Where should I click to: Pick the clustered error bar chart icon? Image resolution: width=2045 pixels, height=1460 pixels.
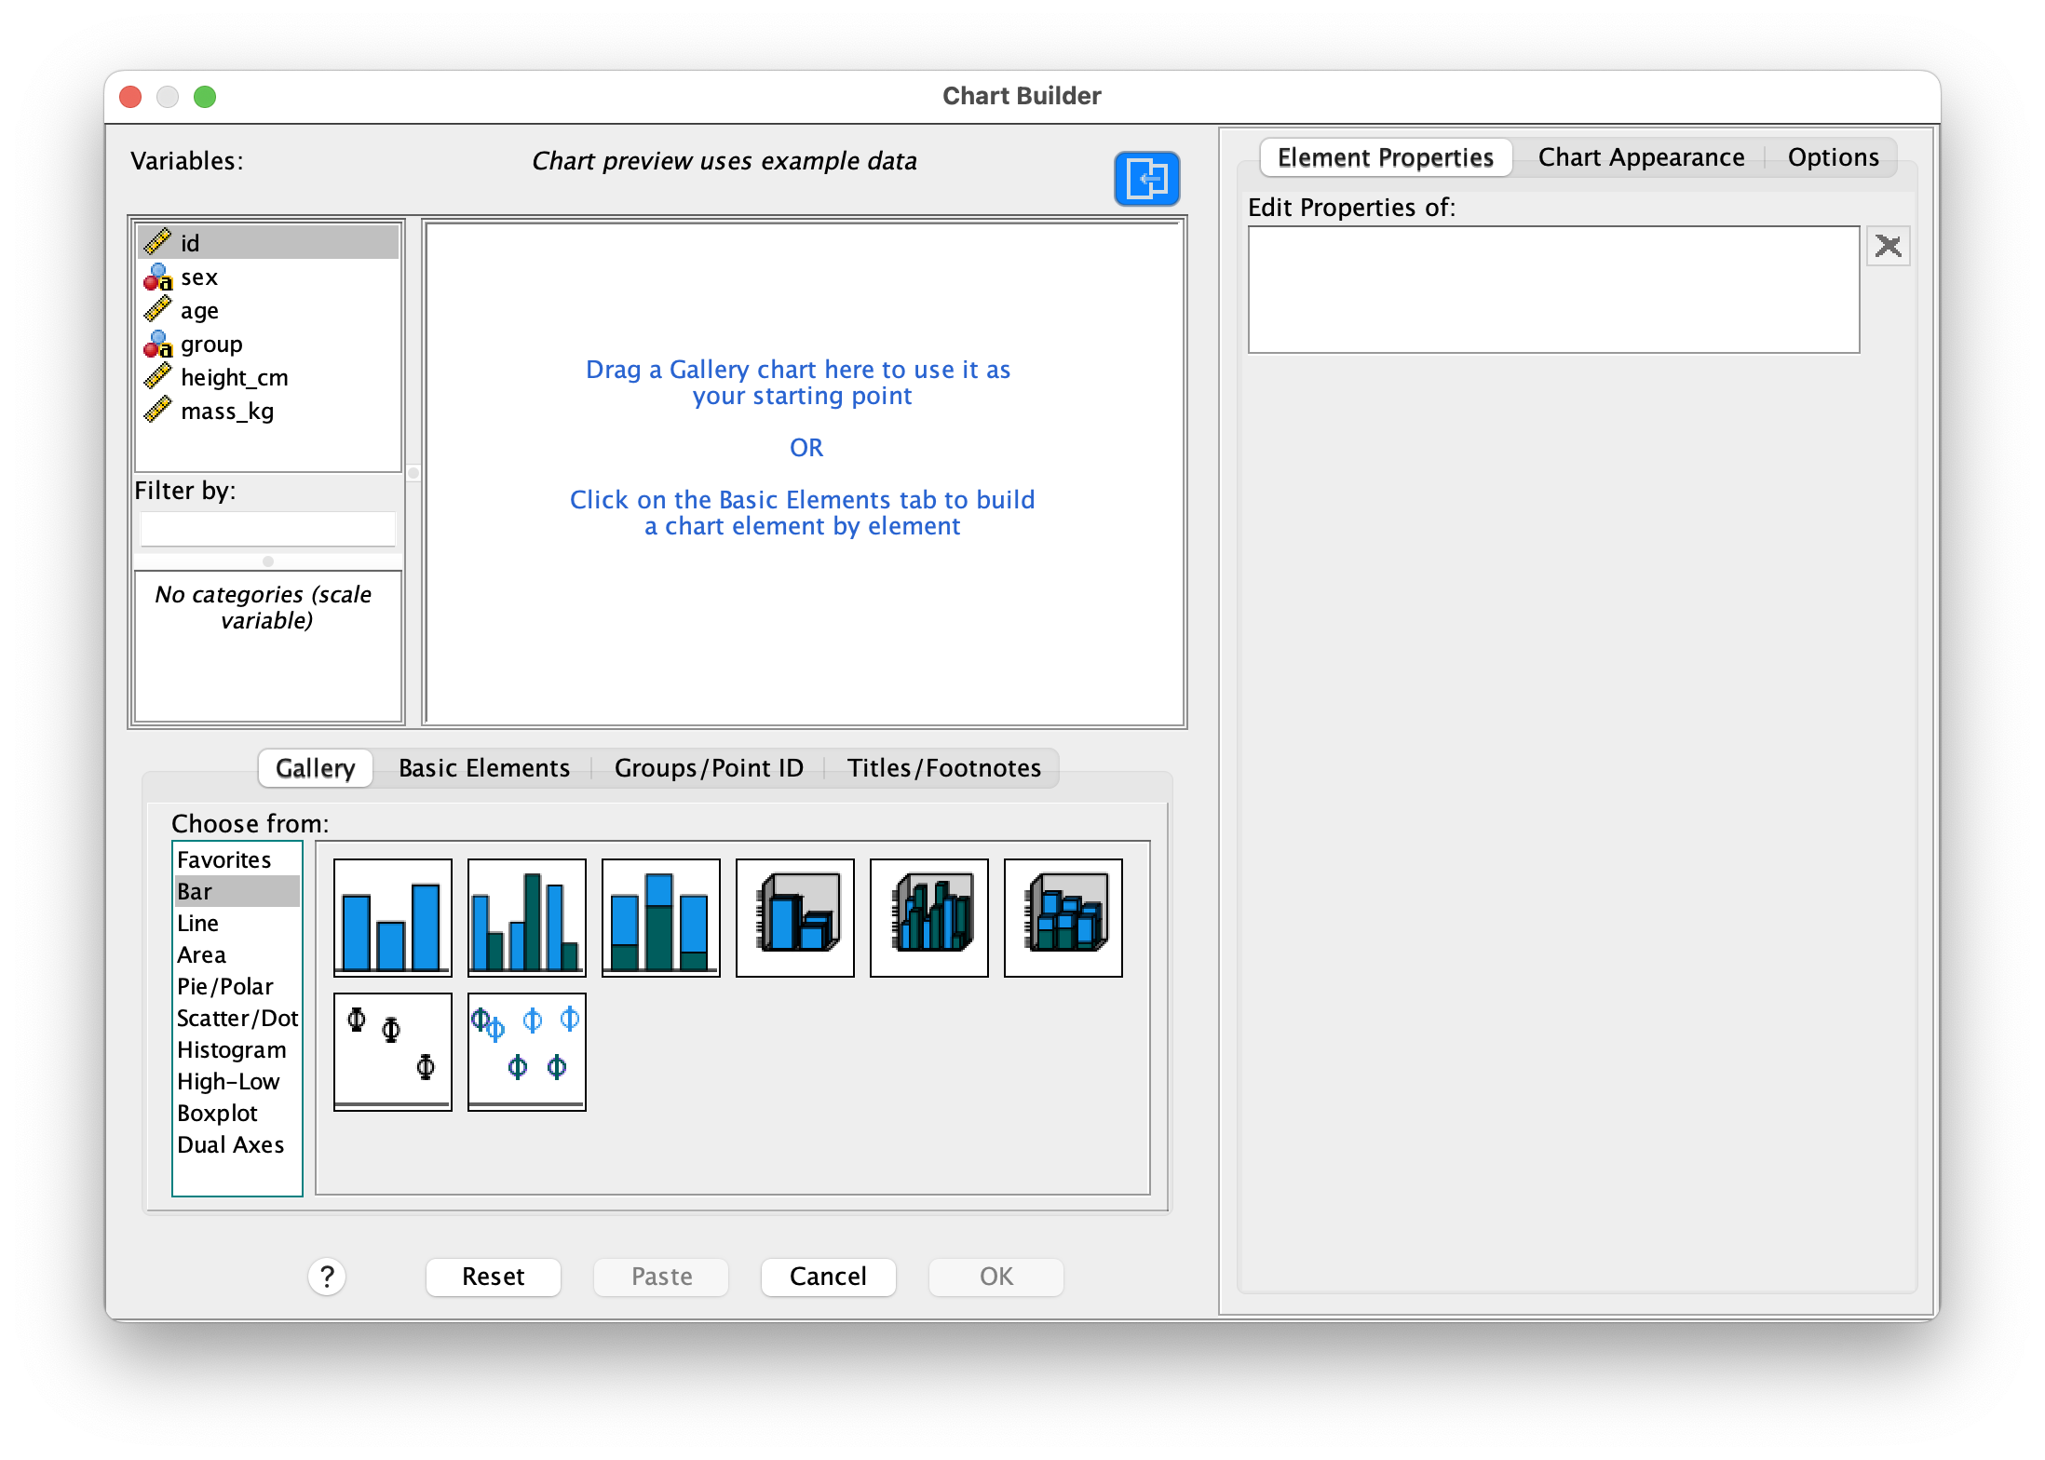(x=526, y=1051)
